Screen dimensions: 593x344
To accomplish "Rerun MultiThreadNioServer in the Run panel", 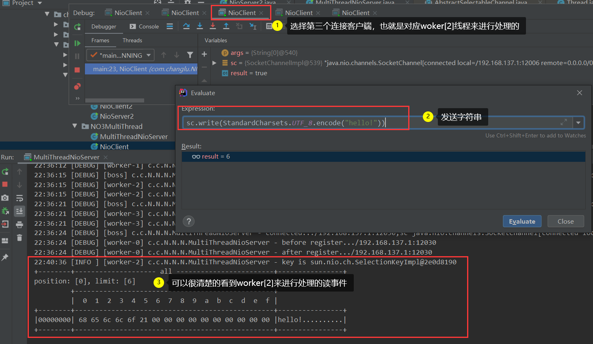I will 5,172.
